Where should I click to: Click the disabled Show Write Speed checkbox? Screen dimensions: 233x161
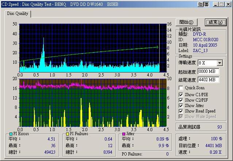(181, 117)
